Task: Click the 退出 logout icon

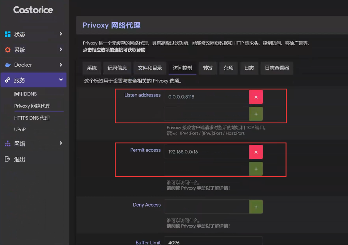Action: (x=7, y=159)
